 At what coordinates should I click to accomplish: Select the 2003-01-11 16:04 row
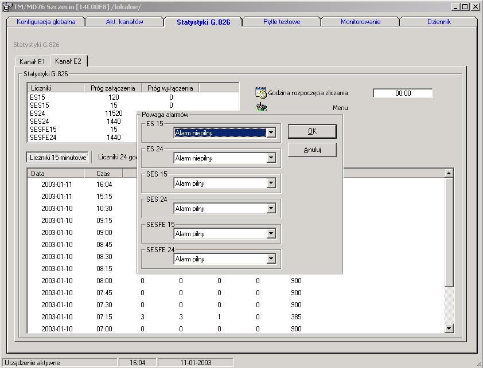[82, 185]
